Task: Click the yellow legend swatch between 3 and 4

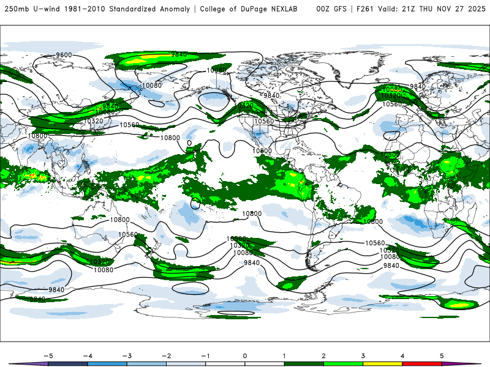Action: pos(383,364)
